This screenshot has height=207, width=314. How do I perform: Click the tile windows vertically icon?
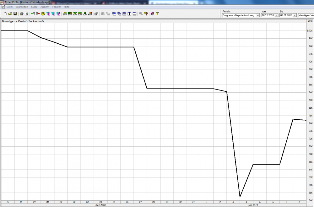pos(129,14)
